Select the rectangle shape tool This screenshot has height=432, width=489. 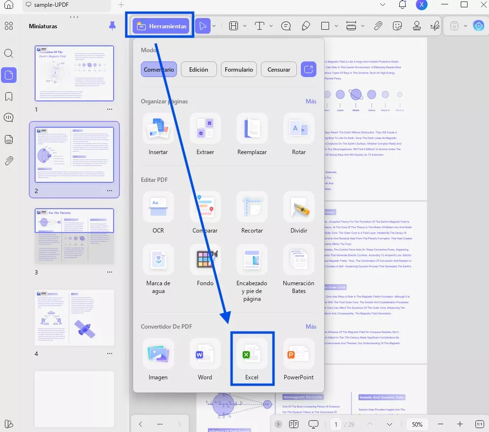coord(325,26)
